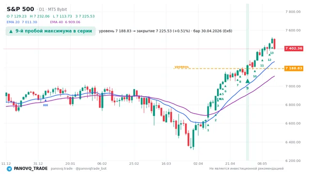This screenshot has width=310, height=174.
Task: Click the 'уровень 7 188.83 → закрытие' description text
Action: pyautogui.click(x=126, y=31)
